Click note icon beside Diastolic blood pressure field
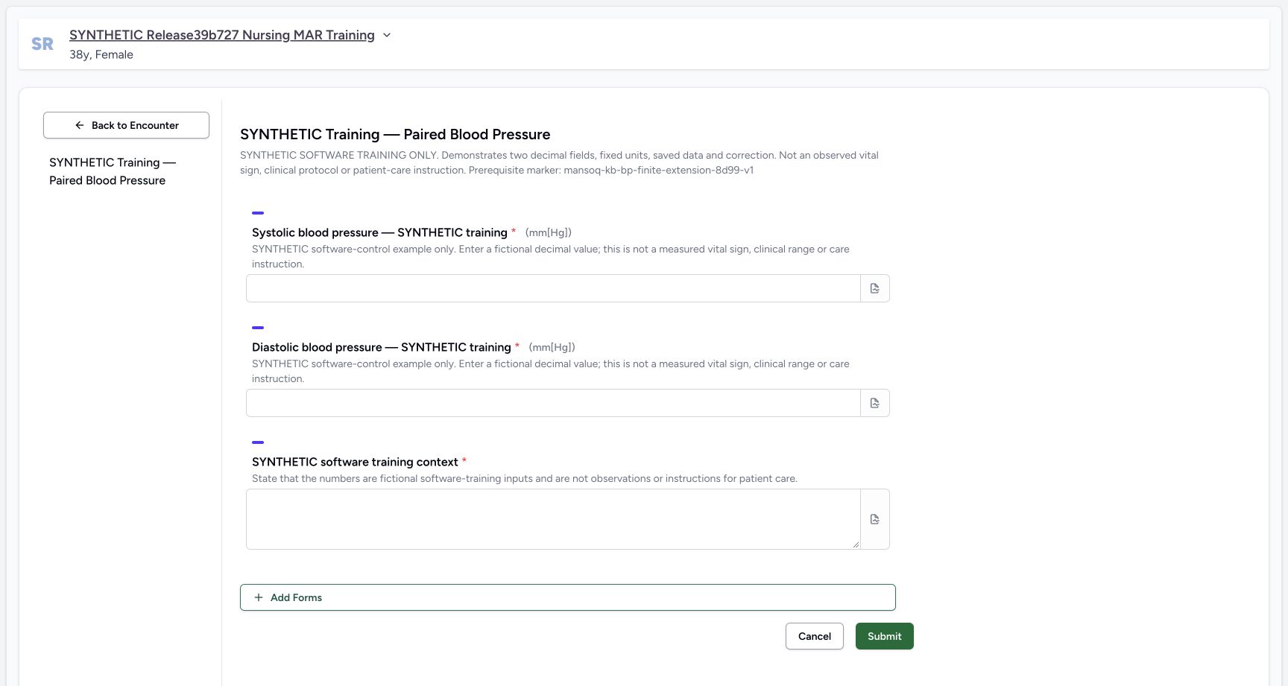Viewport: 1288px width, 686px height. click(875, 403)
